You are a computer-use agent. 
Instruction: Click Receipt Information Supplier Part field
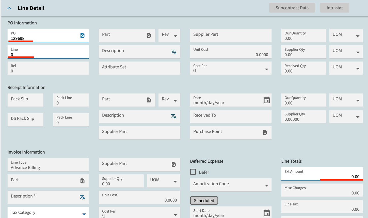coord(139,133)
